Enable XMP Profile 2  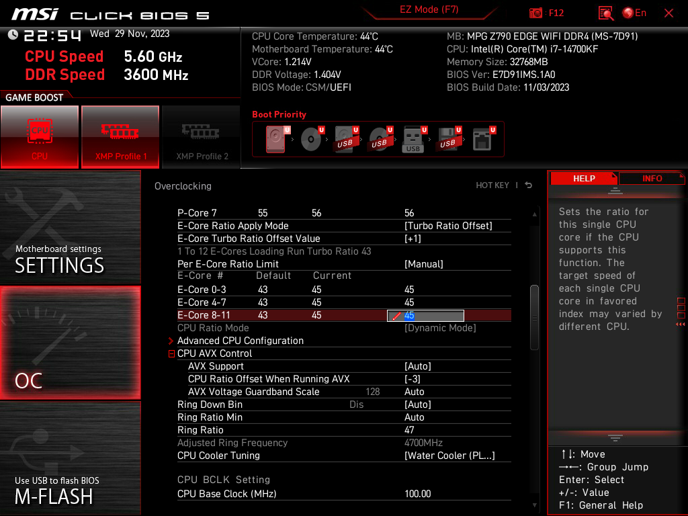click(202, 137)
